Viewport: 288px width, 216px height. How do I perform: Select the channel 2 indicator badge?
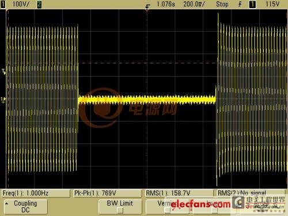(39, 4)
